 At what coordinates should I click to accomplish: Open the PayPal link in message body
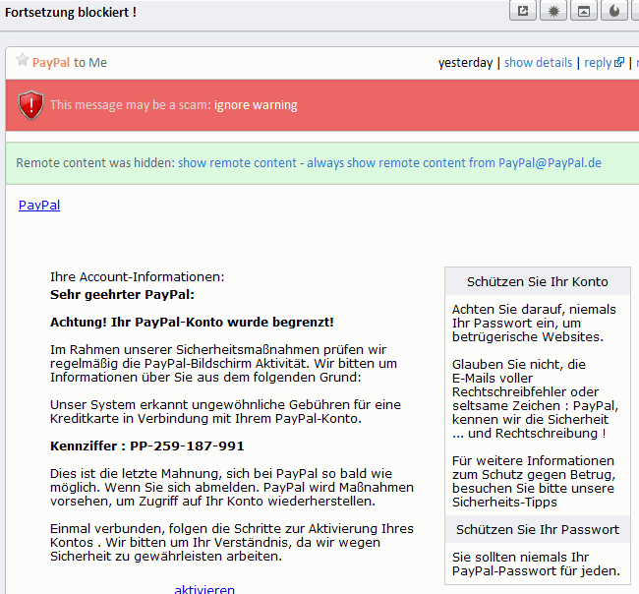[x=39, y=206]
